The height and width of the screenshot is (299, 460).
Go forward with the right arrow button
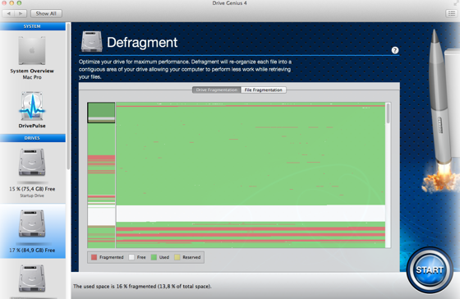[x=21, y=13]
